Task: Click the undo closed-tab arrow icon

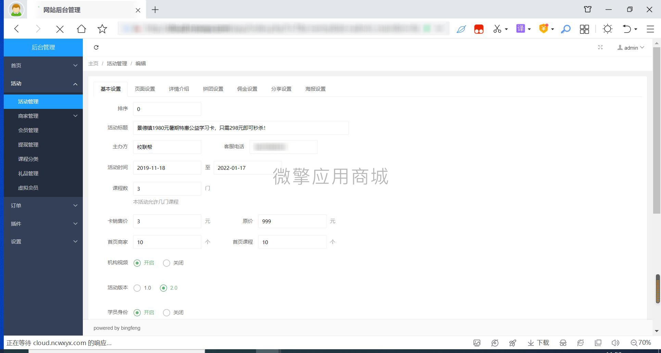Action: coord(626,29)
